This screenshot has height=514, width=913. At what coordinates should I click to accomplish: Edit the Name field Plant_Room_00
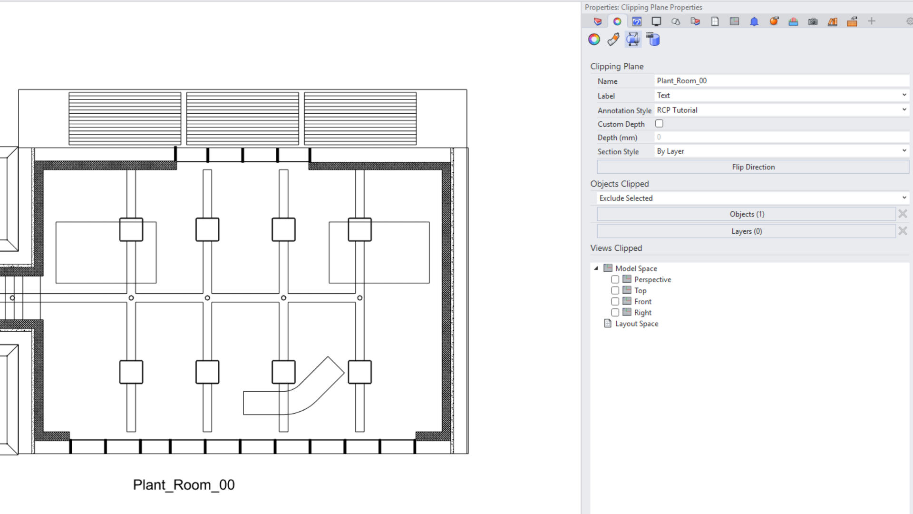[782, 81]
